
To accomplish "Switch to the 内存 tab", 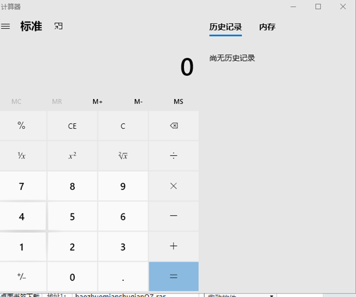I will (x=267, y=27).
